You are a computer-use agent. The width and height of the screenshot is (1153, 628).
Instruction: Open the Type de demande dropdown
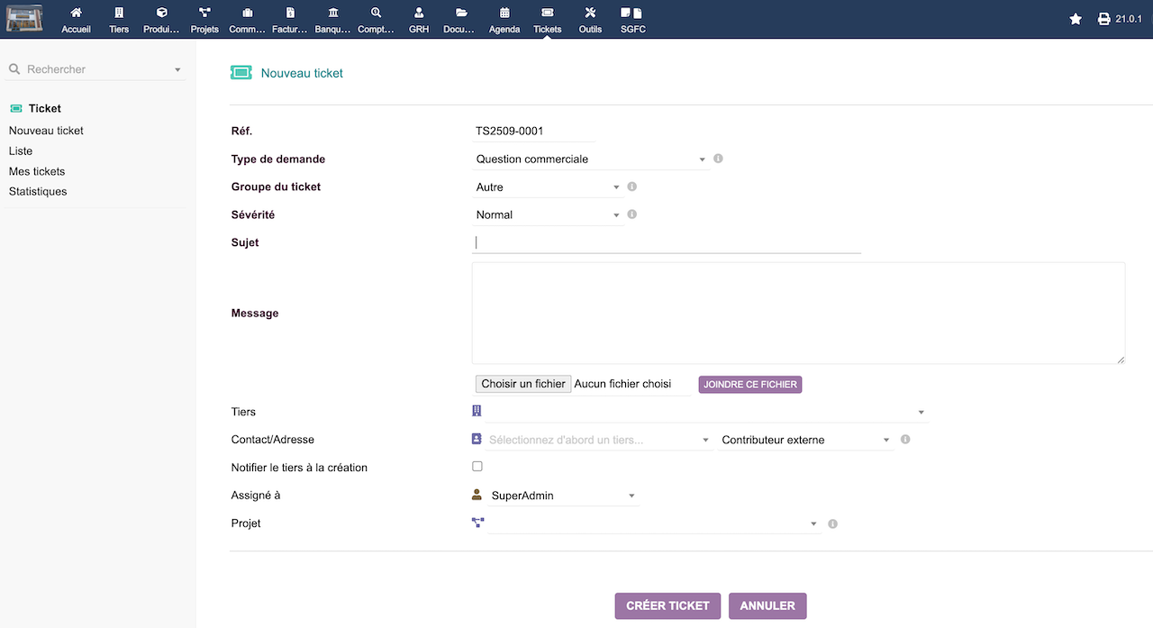591,159
